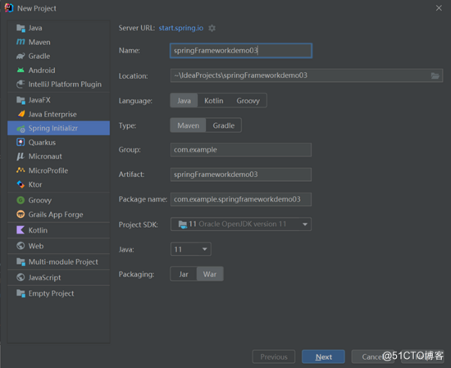The width and height of the screenshot is (451, 368).
Task: Browse location with folder icon
Action: [435, 75]
